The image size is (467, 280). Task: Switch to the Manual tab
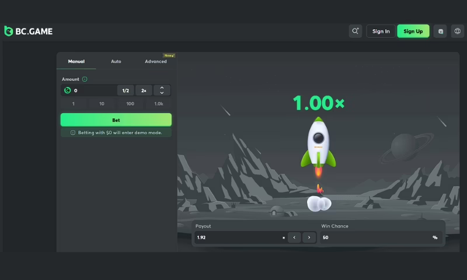76,61
